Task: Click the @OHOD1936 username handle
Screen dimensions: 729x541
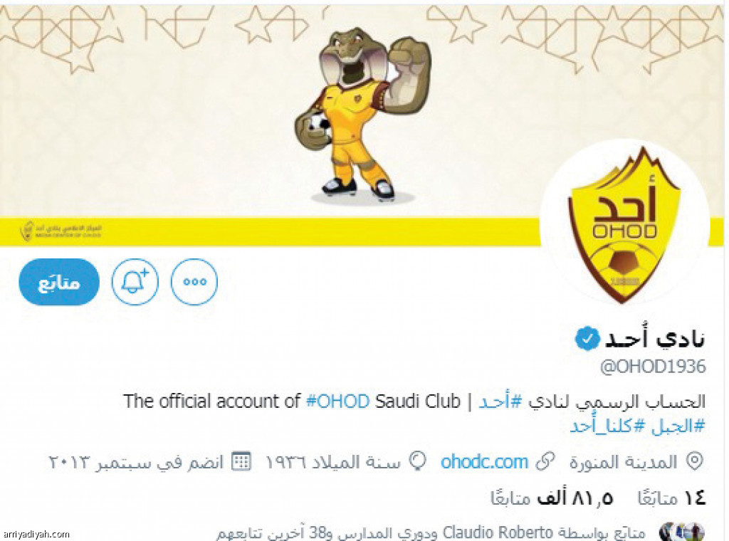Action: tap(653, 367)
